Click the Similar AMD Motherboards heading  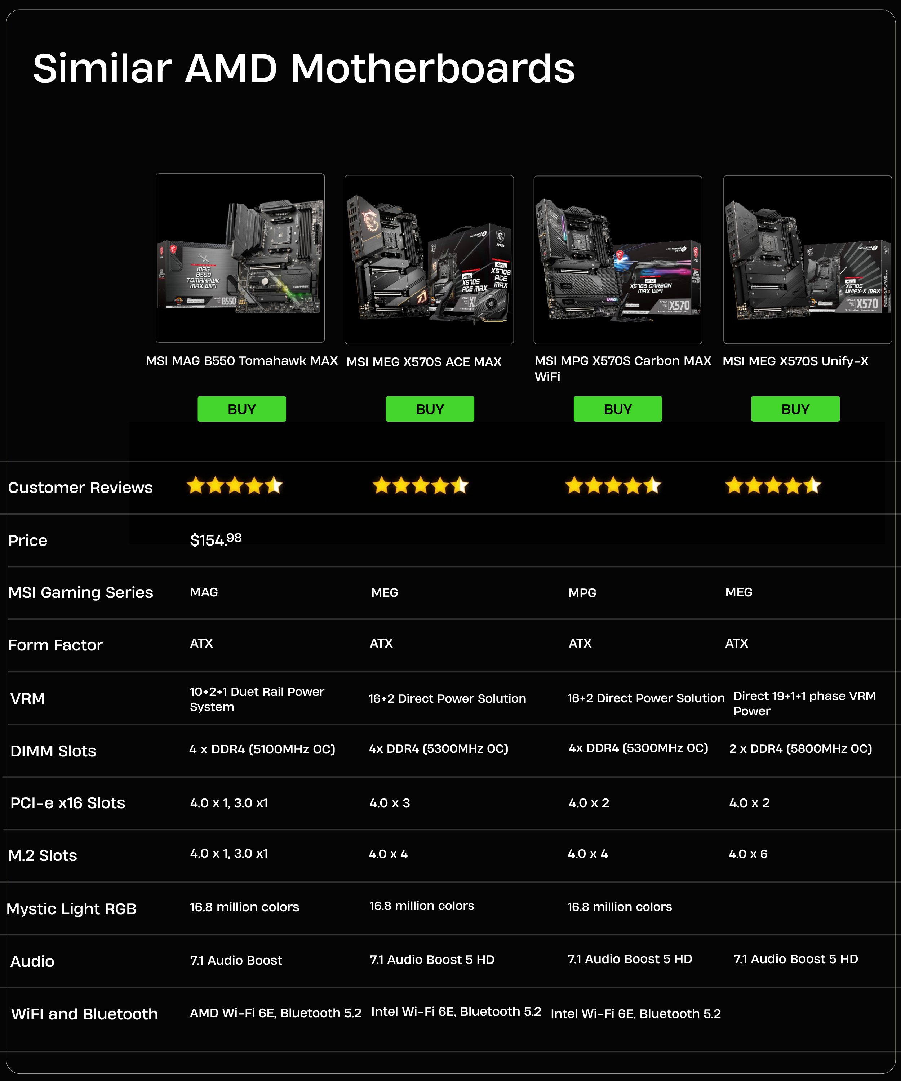pos(304,68)
